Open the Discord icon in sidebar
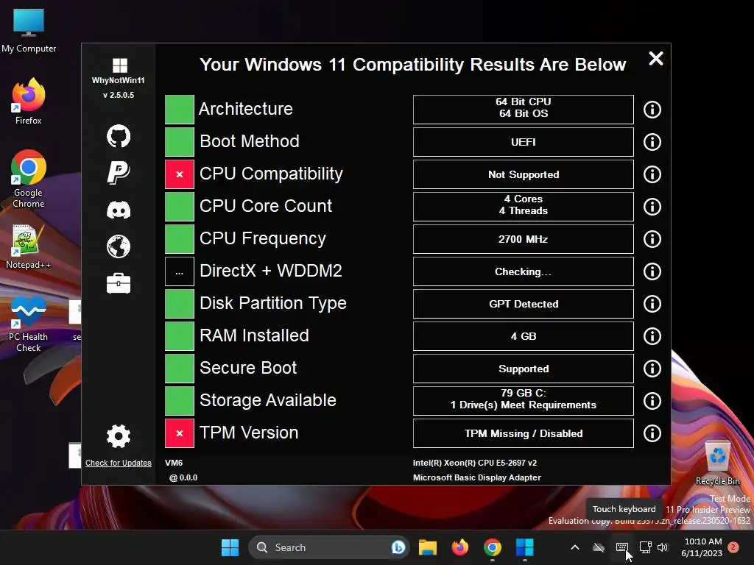The height and width of the screenshot is (565, 754). 119,210
